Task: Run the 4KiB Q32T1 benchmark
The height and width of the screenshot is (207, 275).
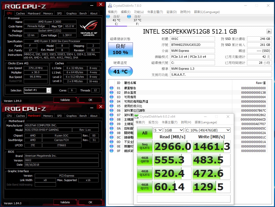Action: point(145,173)
